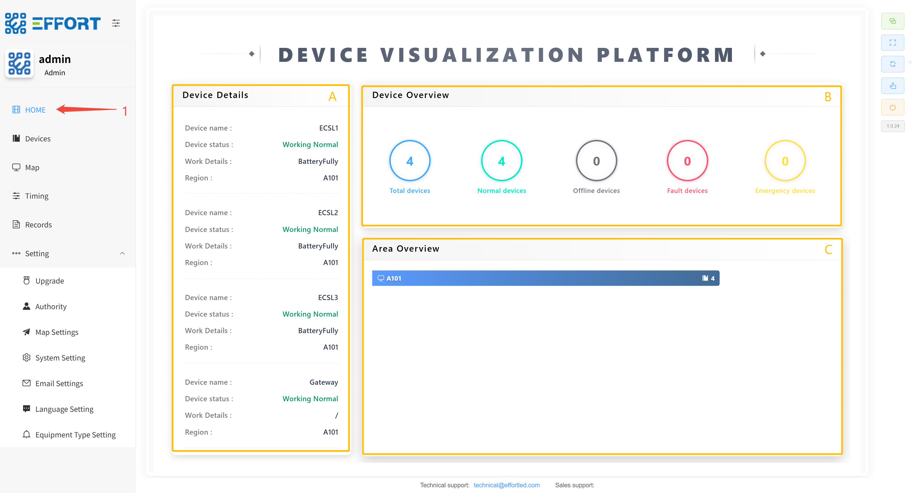This screenshot has width=912, height=493.
Task: Click the green link icon button
Action: click(892, 21)
